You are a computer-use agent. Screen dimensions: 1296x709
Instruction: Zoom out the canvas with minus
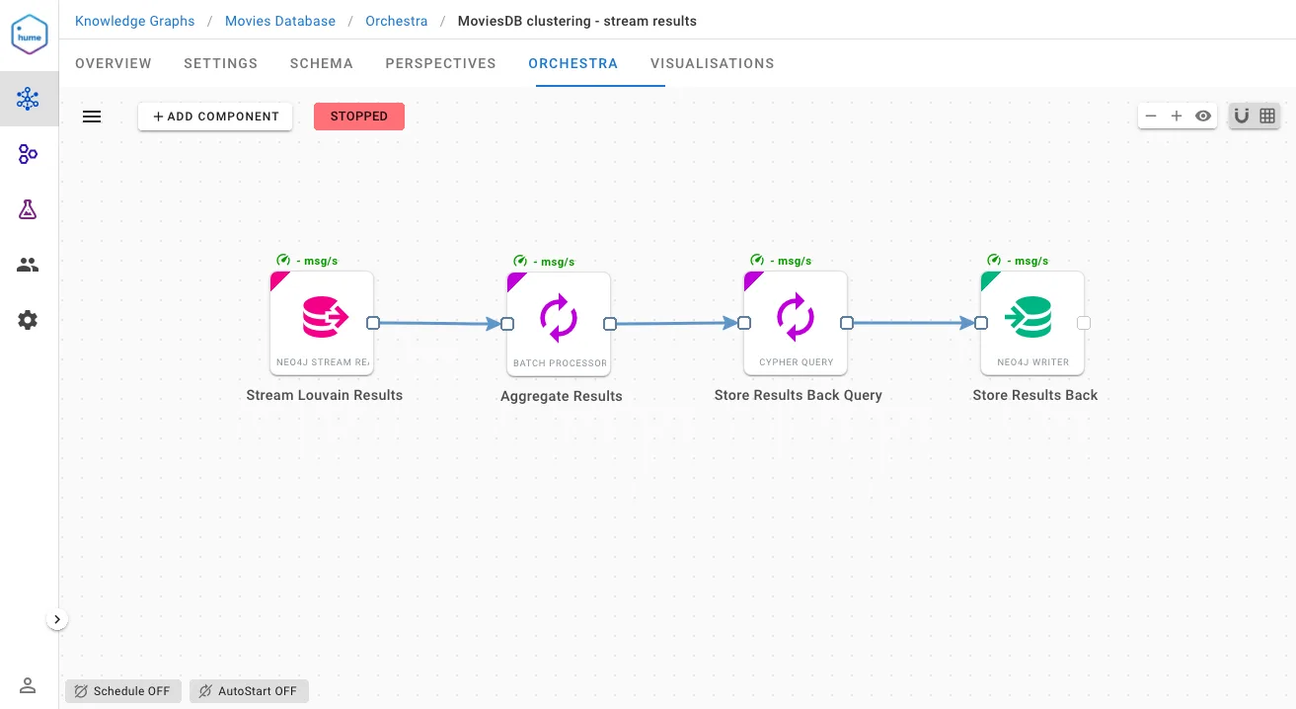1151,116
